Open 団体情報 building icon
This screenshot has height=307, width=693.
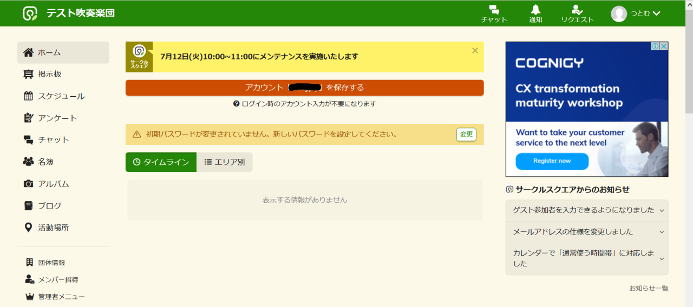pyautogui.click(x=30, y=262)
